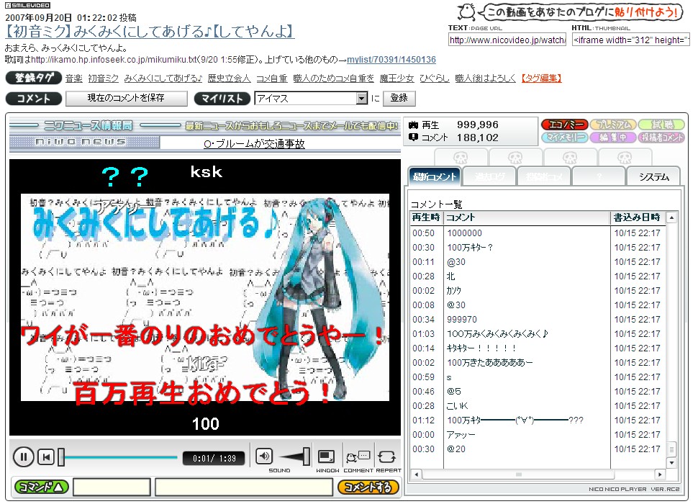
Task: Click the fourth skull tab icon
Action: (625, 158)
